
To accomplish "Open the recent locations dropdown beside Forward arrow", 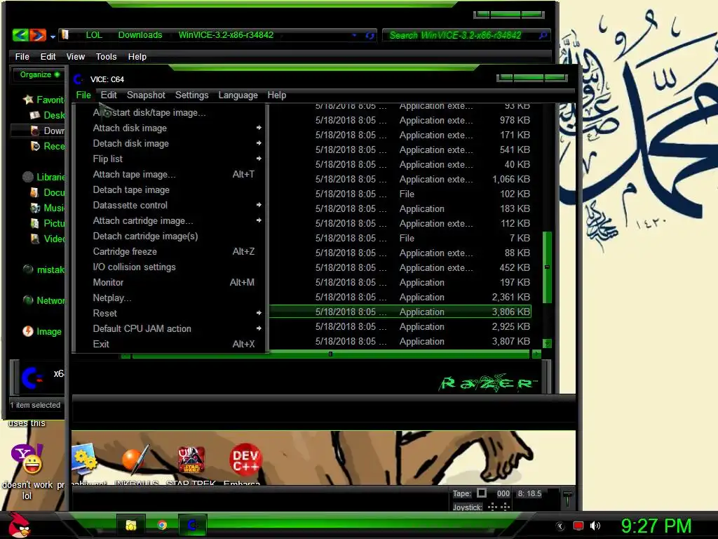I will [53, 36].
